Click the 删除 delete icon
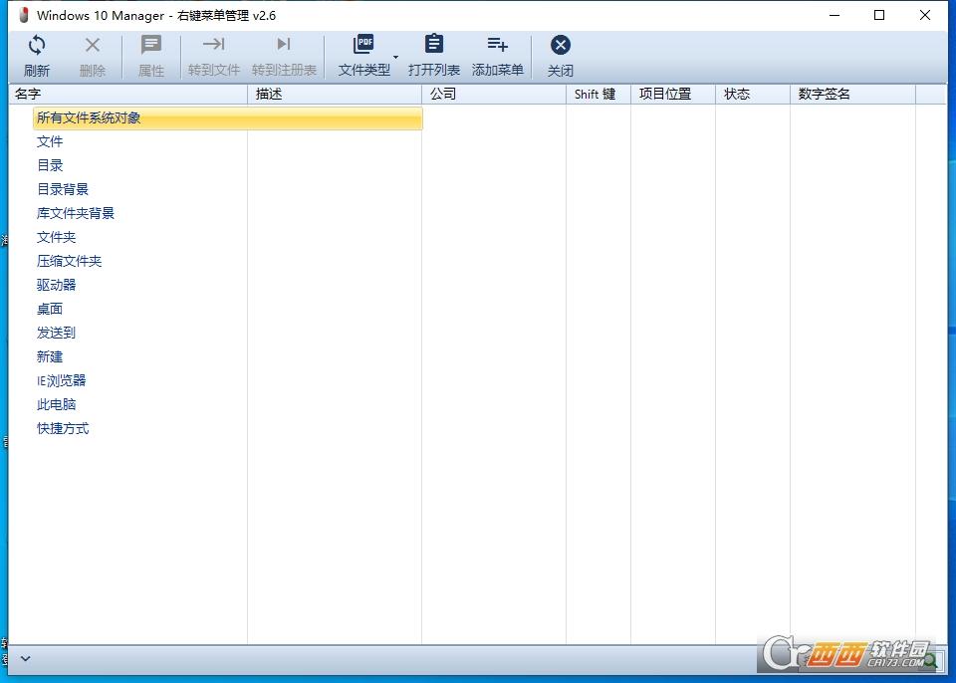This screenshot has width=956, height=683. pyautogui.click(x=93, y=45)
